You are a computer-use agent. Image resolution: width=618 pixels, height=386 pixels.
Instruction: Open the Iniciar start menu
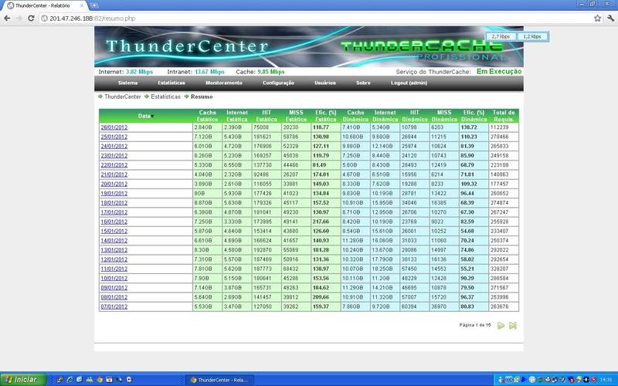(x=23, y=380)
